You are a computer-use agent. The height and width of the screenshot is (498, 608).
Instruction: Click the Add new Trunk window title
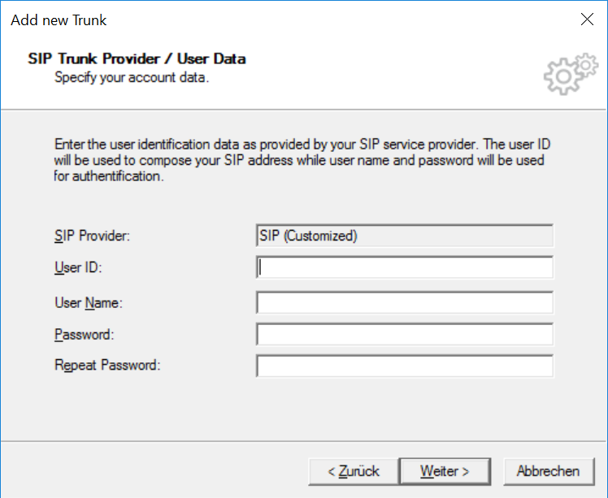click(59, 20)
